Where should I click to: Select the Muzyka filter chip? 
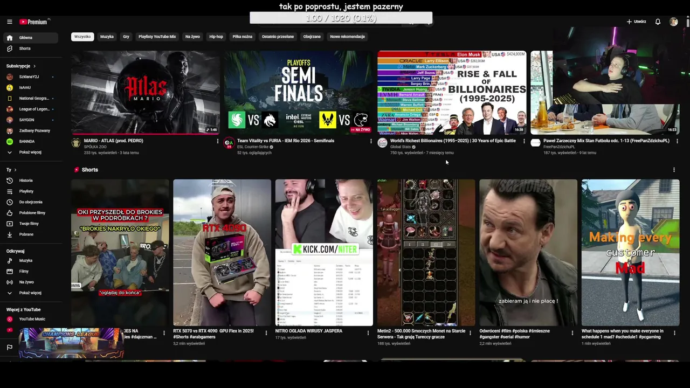click(x=107, y=37)
